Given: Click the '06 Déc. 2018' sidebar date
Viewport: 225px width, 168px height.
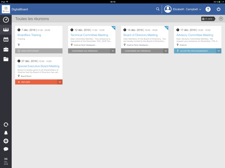Looking at the screenshot, I should 6,161.
